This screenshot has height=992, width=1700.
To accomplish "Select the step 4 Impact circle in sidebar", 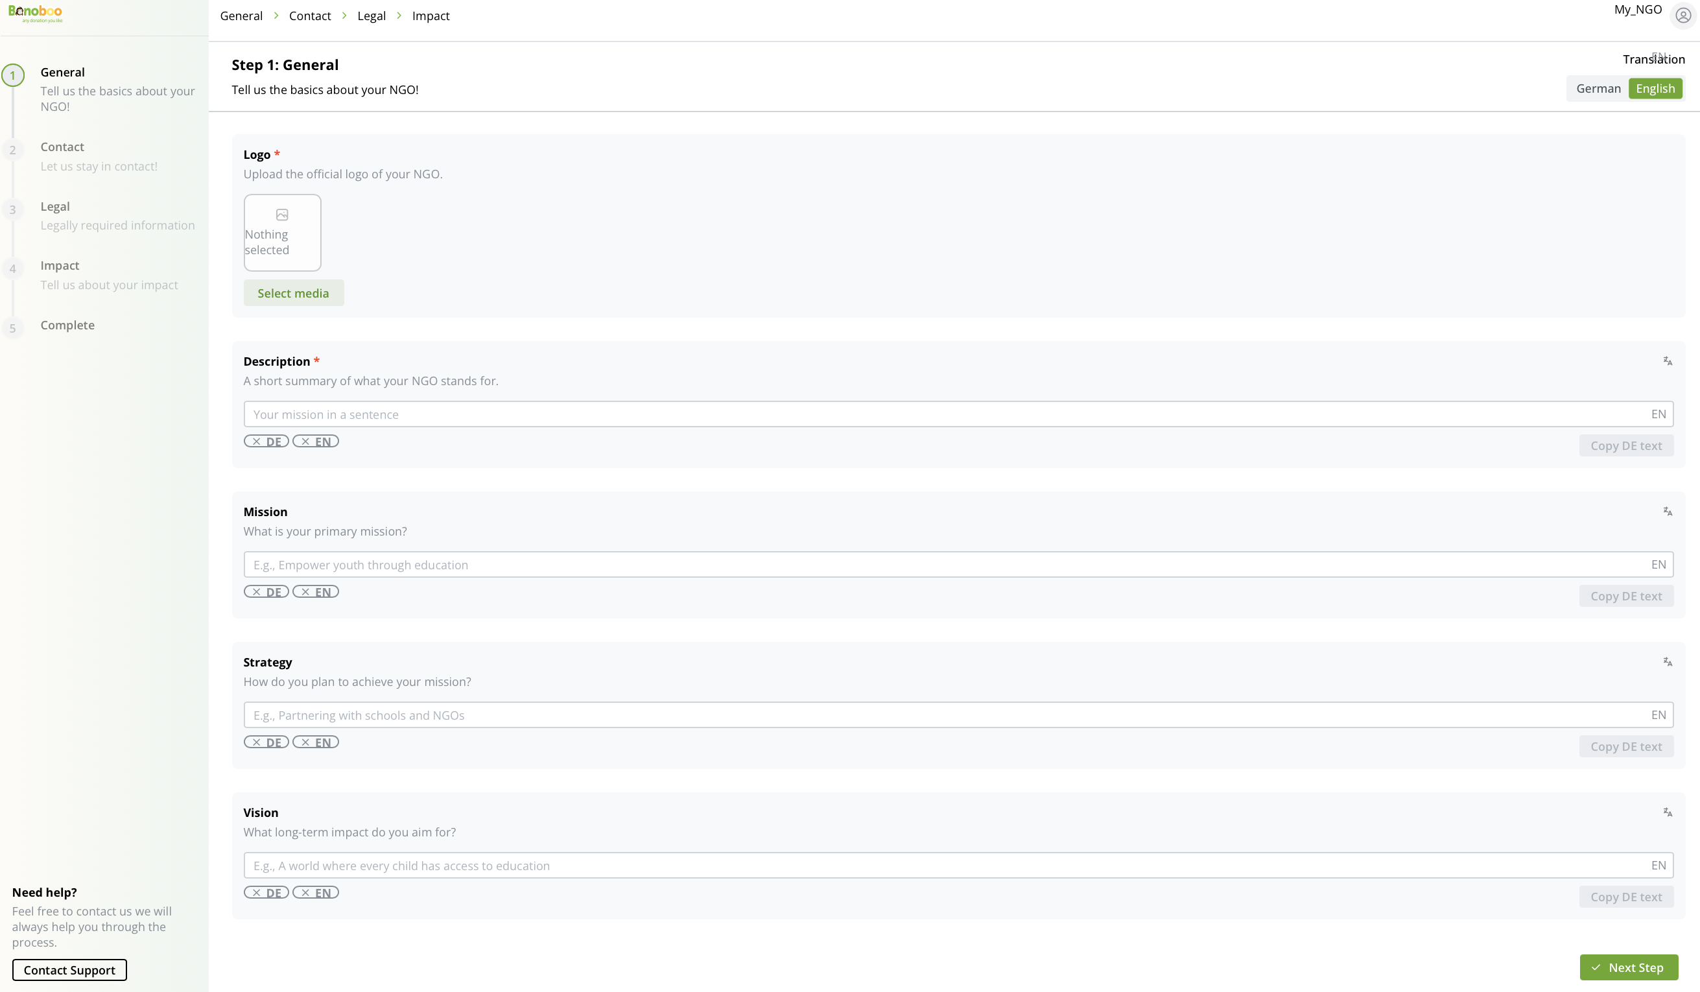I will coord(13,268).
